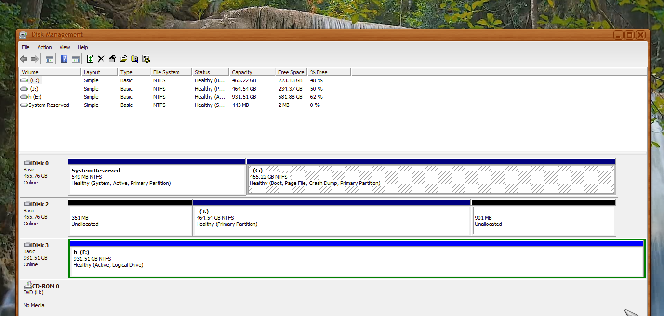Screen dimensions: 664x316
Task: Toggle the Show/Hide Action Pane icon
Action: click(x=76, y=59)
